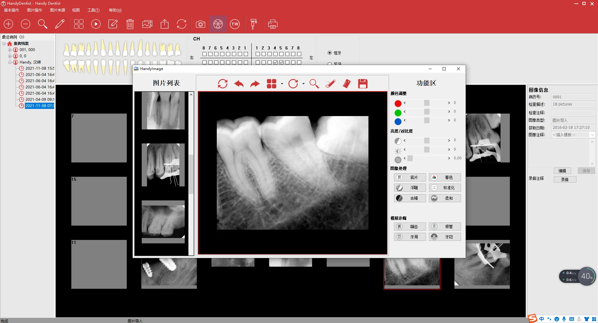598x323 pixels.
Task: Click the TW twain source icon
Action: coord(235,24)
